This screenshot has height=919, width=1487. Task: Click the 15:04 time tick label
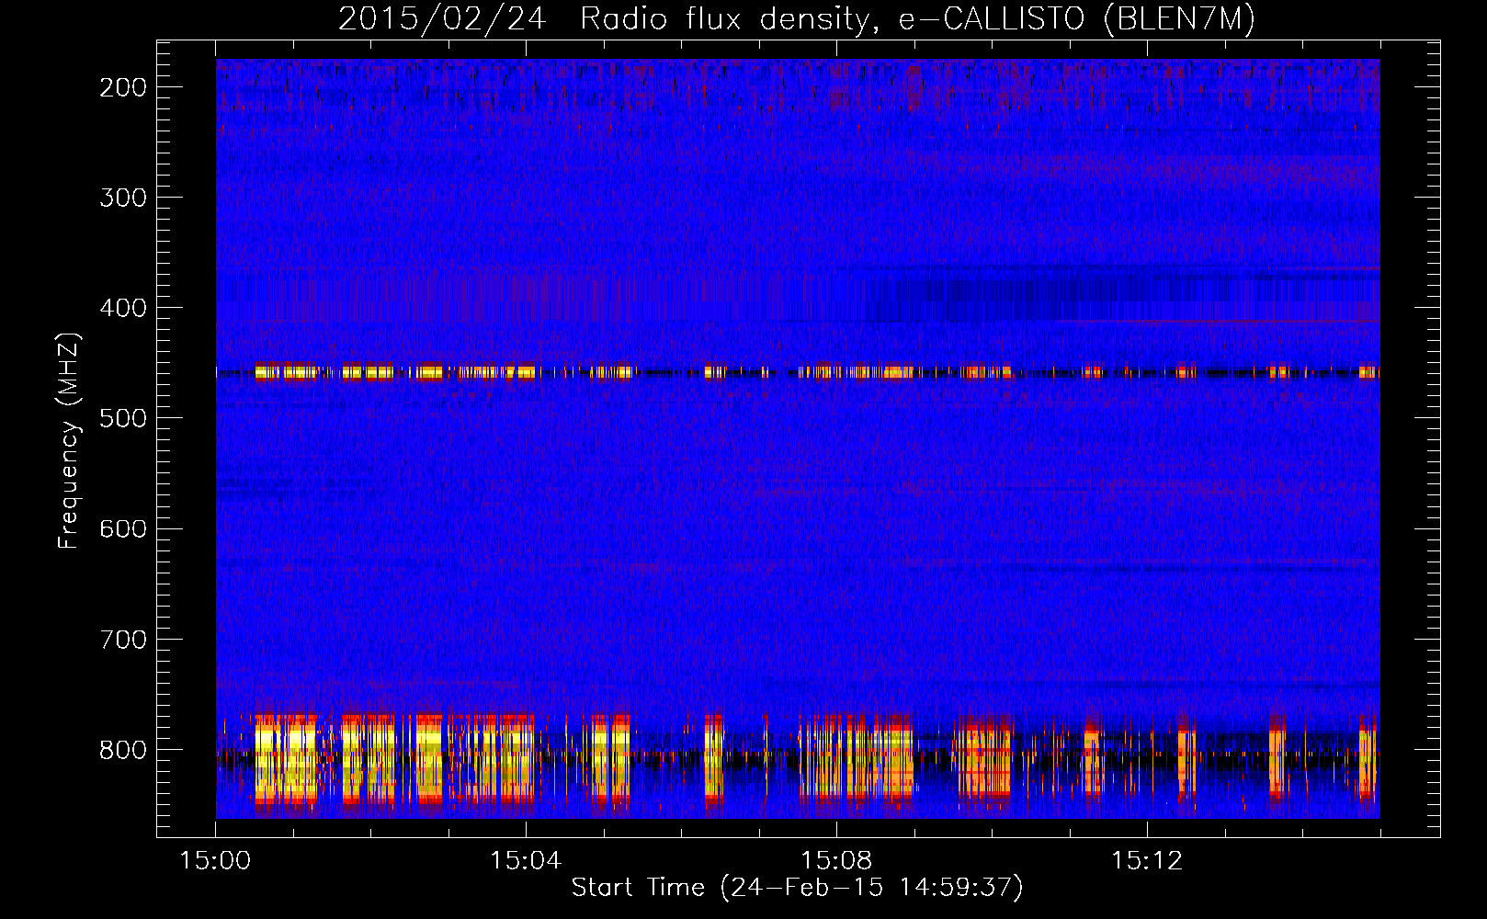526,861
